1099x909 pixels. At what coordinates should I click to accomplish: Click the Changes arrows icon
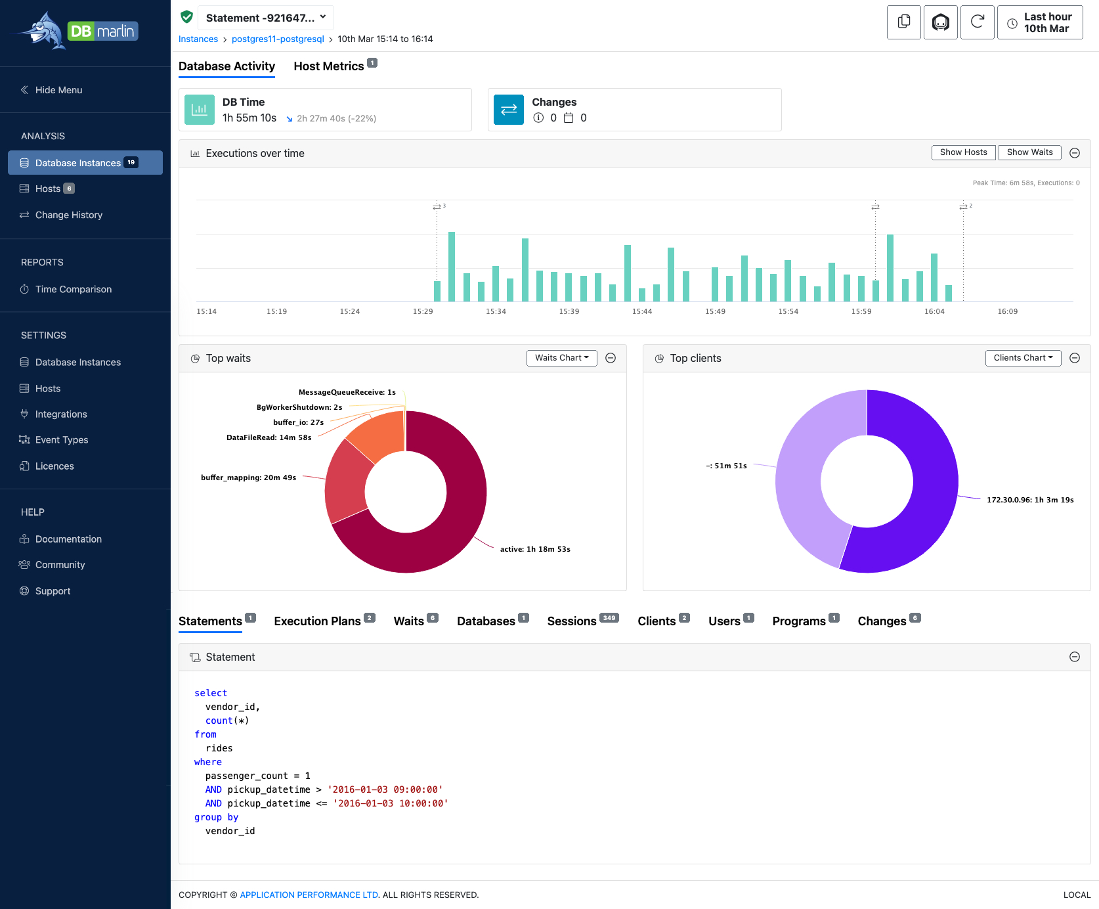(508, 110)
